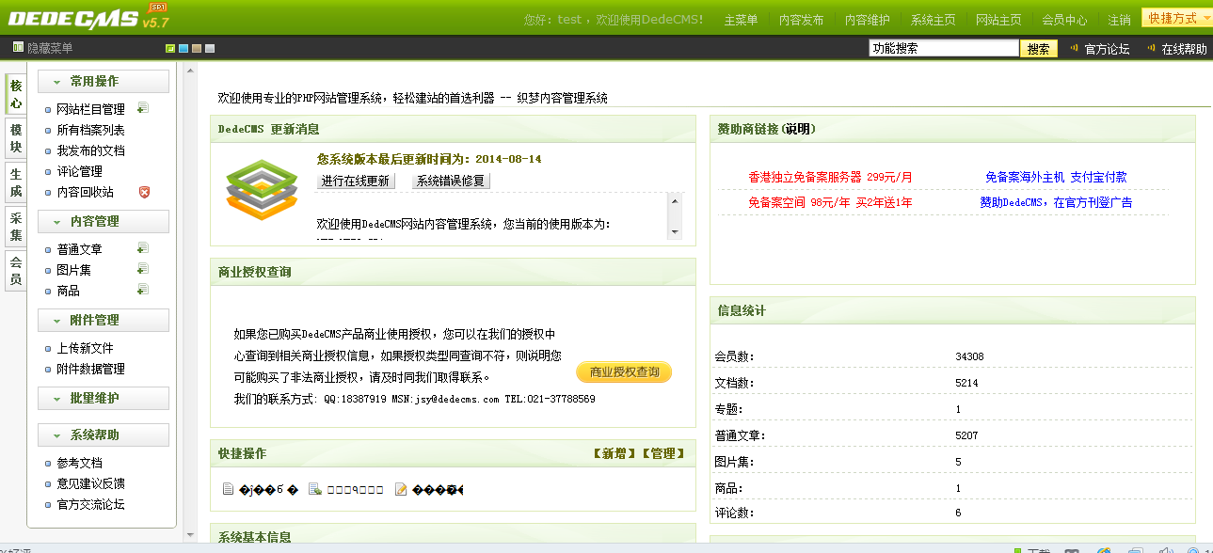Open 会员中心 in top navigation
Viewport: 1213px width, 553px height.
(x=1064, y=20)
